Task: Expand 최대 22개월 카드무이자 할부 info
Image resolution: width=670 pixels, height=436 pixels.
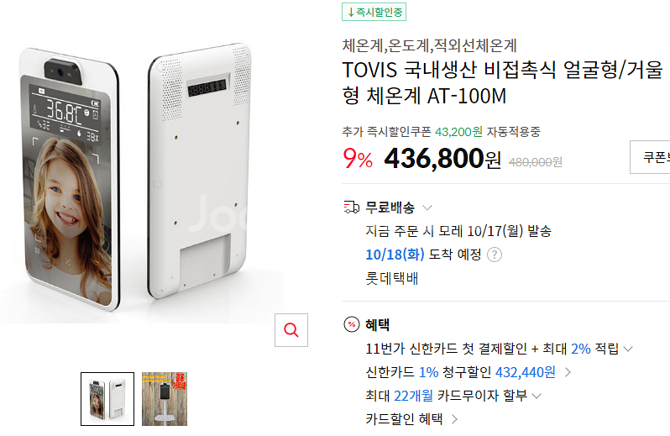Action: (537, 396)
